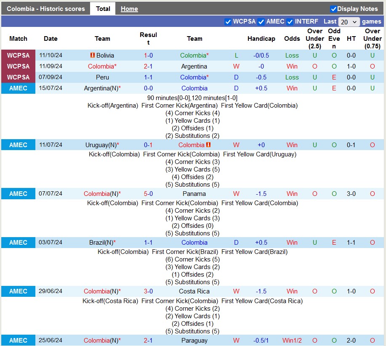The height and width of the screenshot is (346, 386).
Task: Switch to the Total tab
Action: tap(103, 9)
